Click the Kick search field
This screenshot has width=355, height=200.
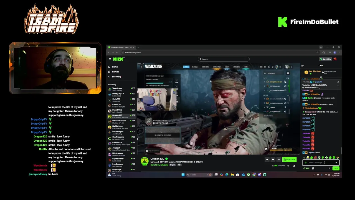tap(224, 59)
